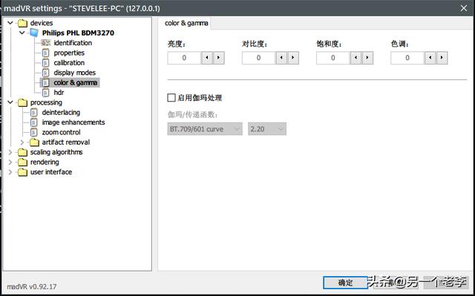Close the madVR settings window
Viewport: 475px width, 296px height.
[x=464, y=8]
